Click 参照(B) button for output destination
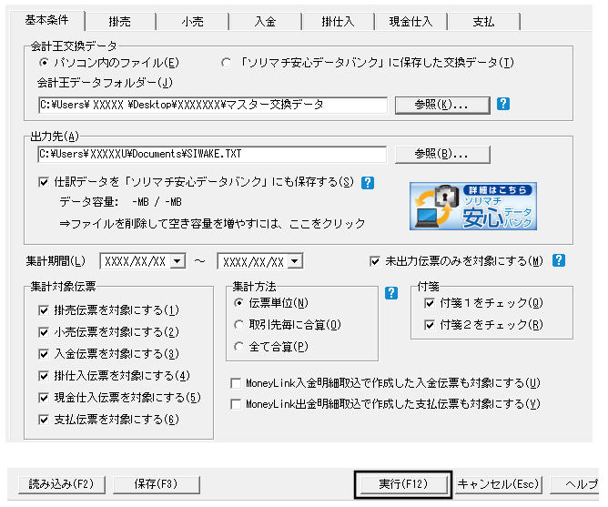This screenshot has height=507, width=608. click(x=441, y=154)
